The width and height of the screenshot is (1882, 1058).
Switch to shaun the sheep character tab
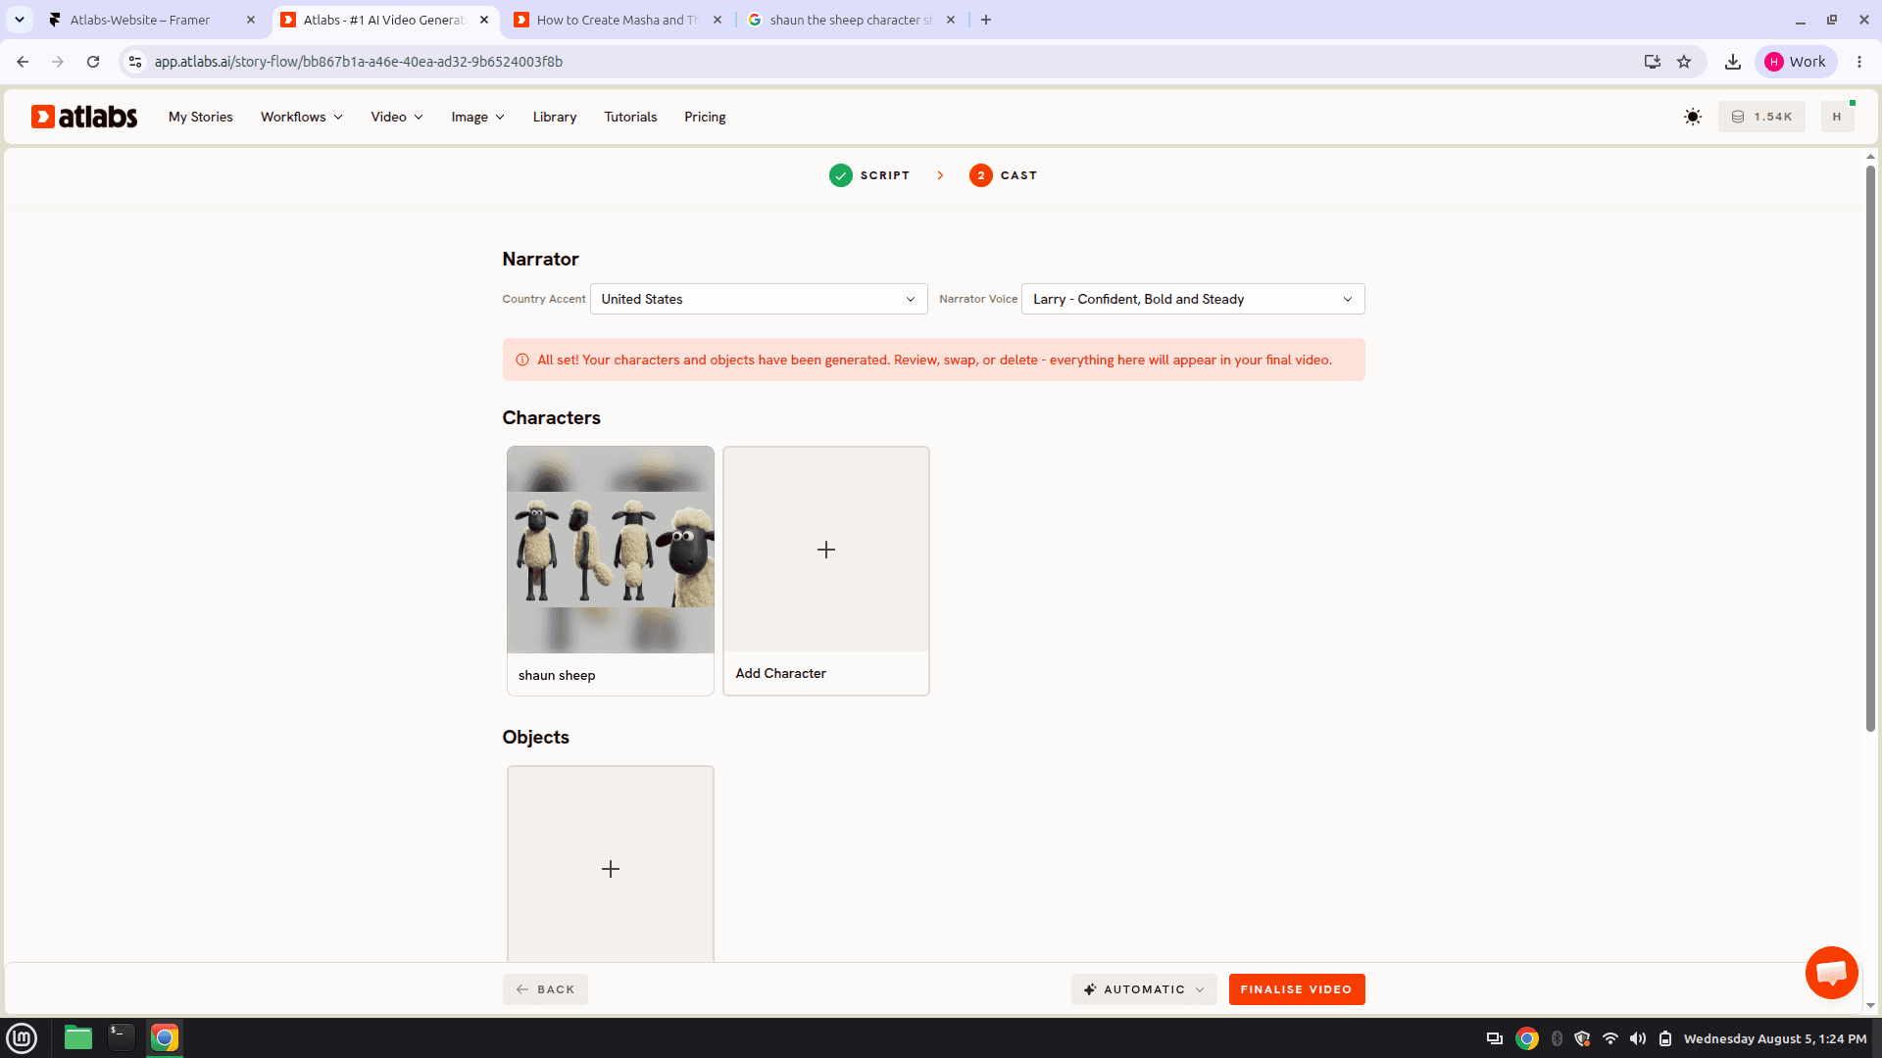[x=852, y=20]
